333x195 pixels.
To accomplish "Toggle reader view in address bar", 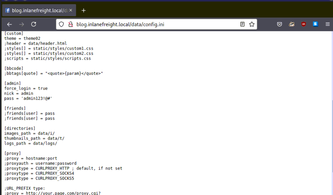I will pyautogui.click(x=242, y=24).
